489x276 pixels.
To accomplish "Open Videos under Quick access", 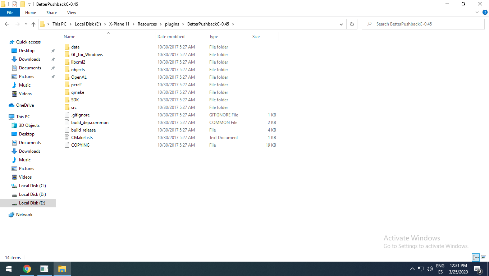I will (25, 94).
